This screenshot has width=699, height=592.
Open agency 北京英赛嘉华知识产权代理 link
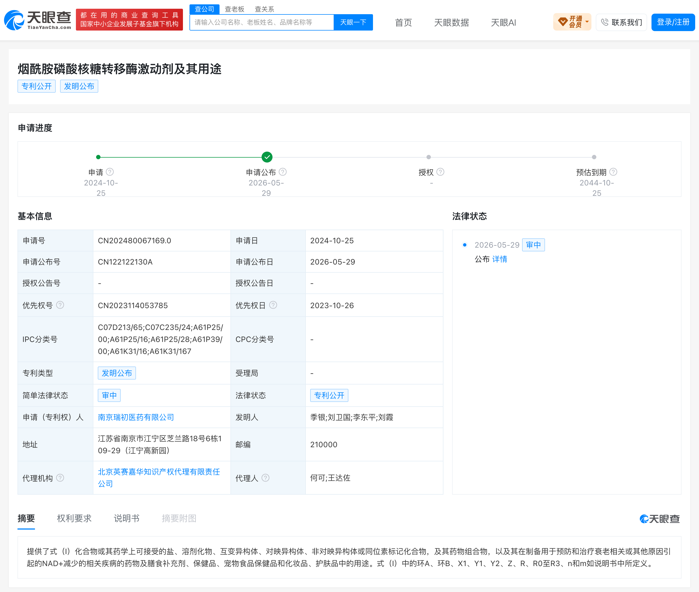pyautogui.click(x=159, y=477)
